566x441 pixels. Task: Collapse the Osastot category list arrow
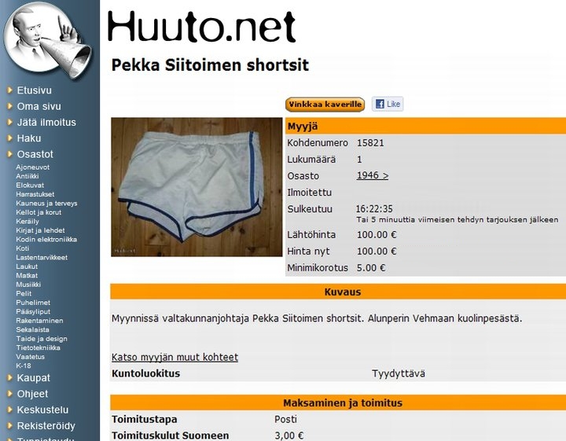point(9,154)
